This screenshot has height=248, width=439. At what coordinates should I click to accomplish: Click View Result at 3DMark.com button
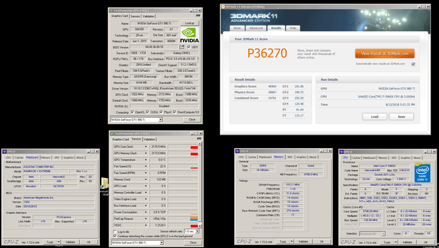pos(385,54)
